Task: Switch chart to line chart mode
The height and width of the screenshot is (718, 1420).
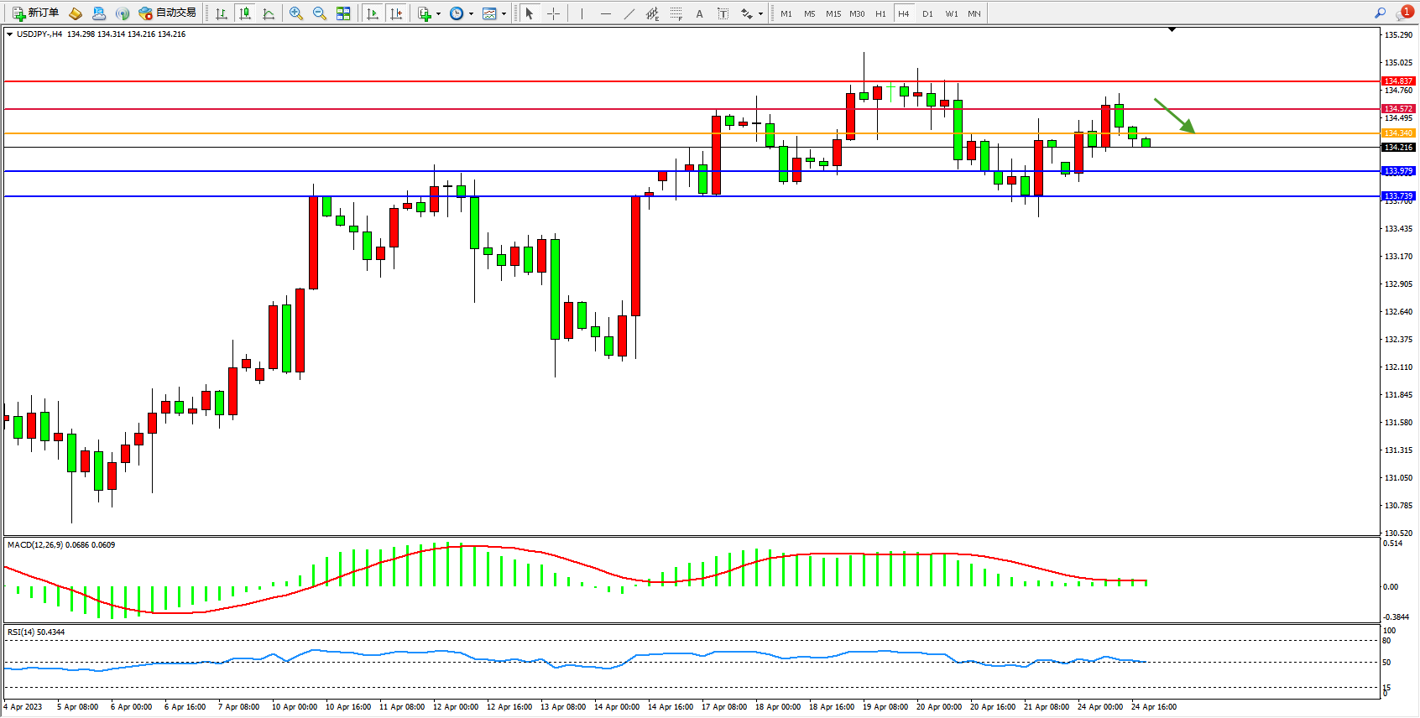Action: coord(269,13)
